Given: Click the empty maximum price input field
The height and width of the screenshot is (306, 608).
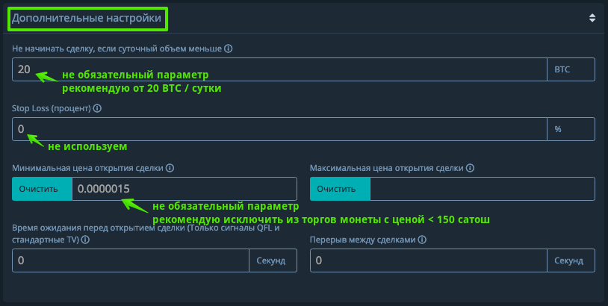Looking at the screenshot, I should (482, 188).
